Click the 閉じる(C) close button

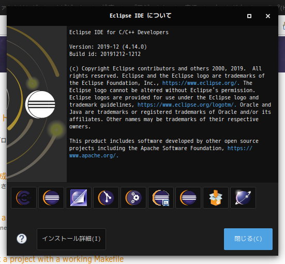click(248, 239)
